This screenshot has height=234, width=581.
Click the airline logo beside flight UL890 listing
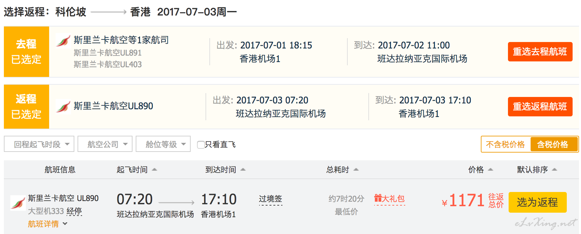coord(18,203)
